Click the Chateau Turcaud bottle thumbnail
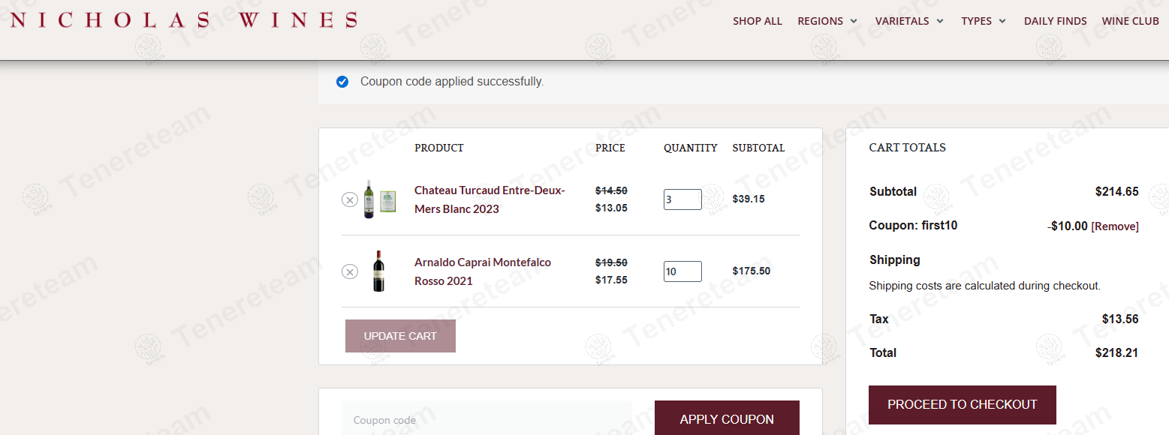 pyautogui.click(x=379, y=199)
